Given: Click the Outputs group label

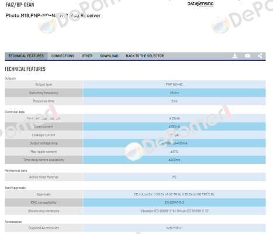Looking at the screenshot, I should click(x=10, y=78).
